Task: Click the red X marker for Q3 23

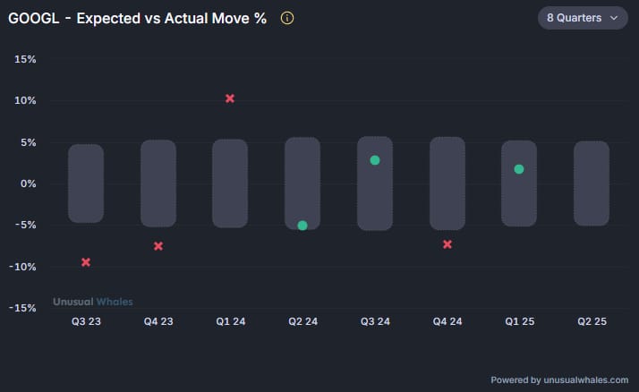Action: [x=86, y=262]
